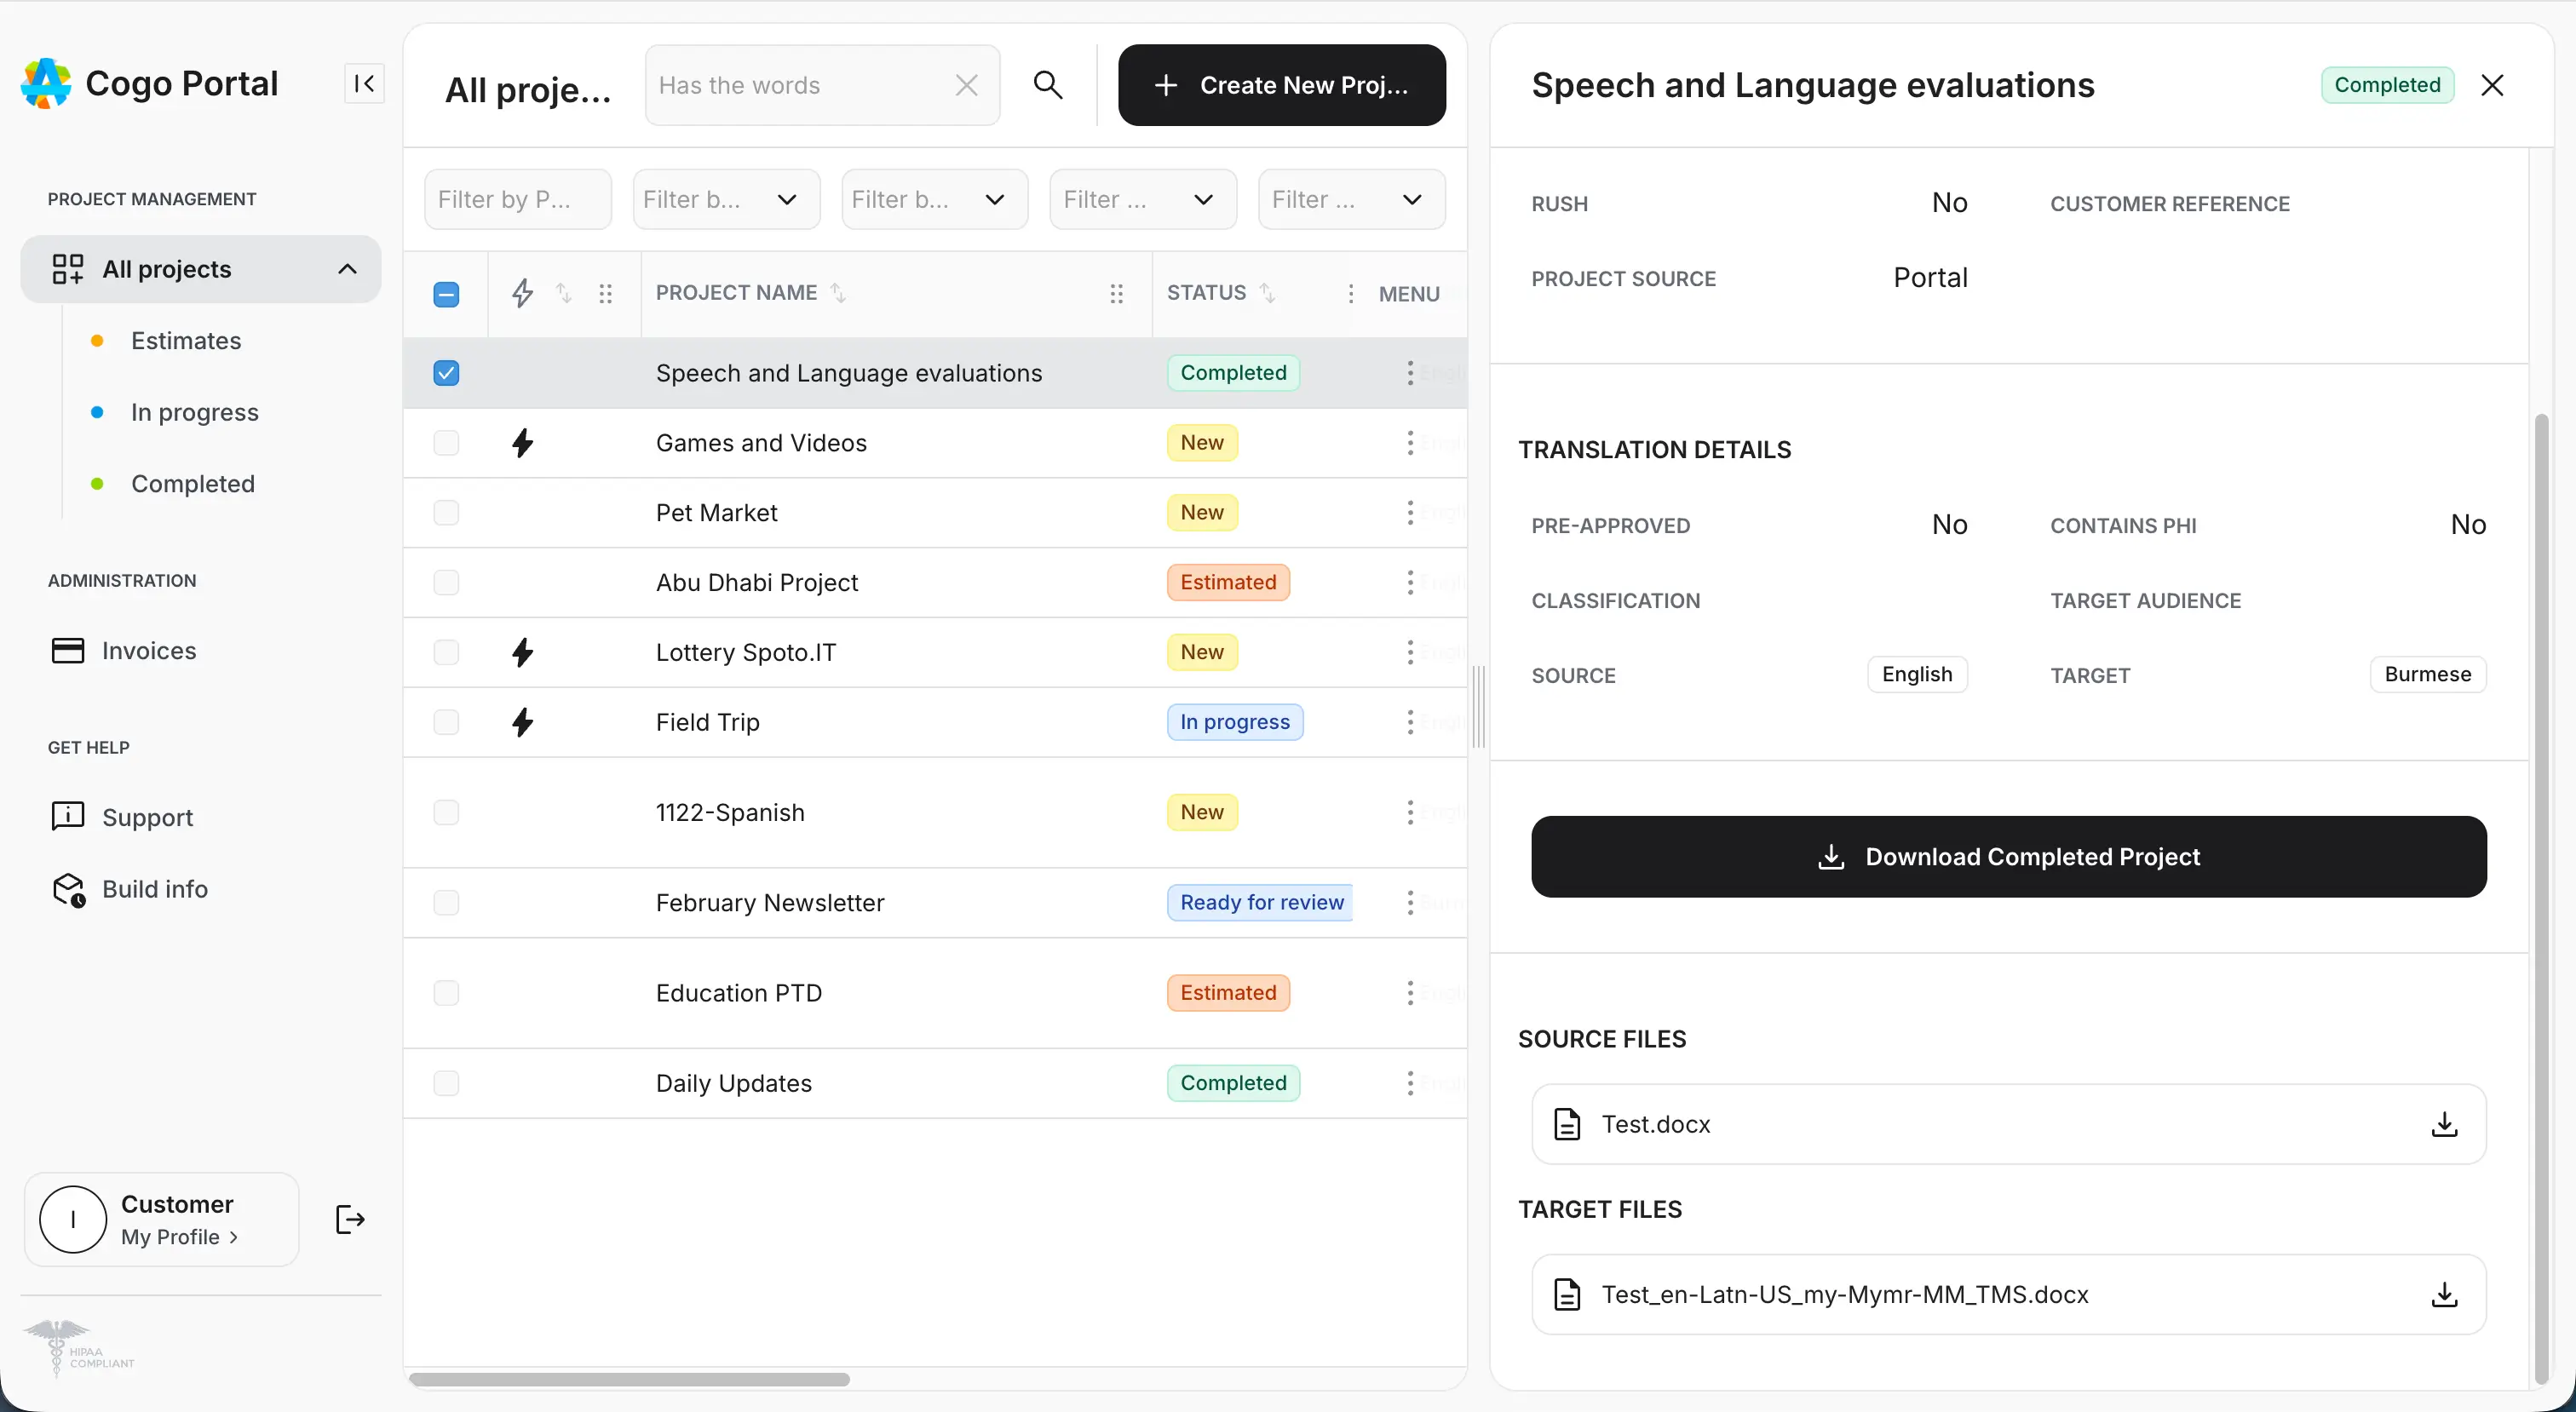2576x1412 pixels.
Task: Clear the 'Has the words' search field
Action: point(966,85)
